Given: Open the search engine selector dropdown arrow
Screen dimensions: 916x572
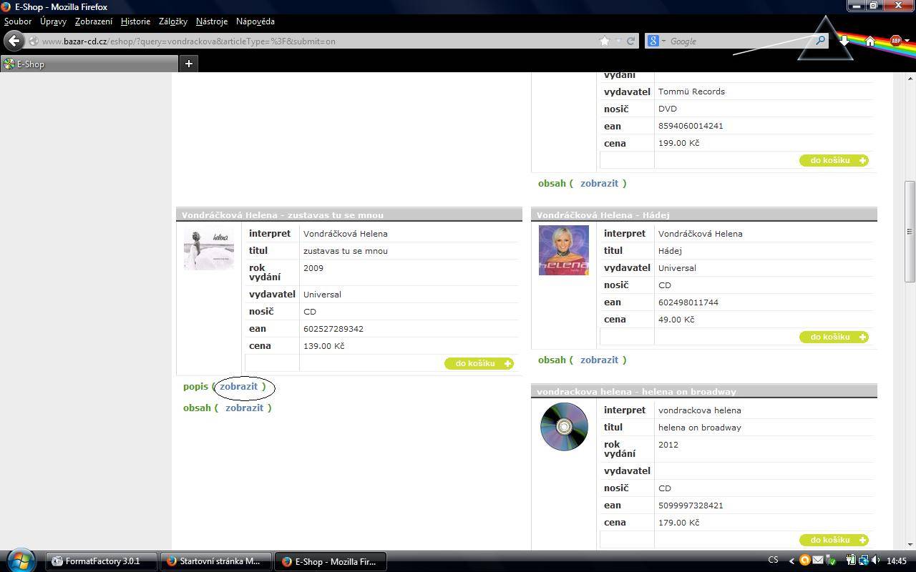Looking at the screenshot, I should [x=663, y=41].
